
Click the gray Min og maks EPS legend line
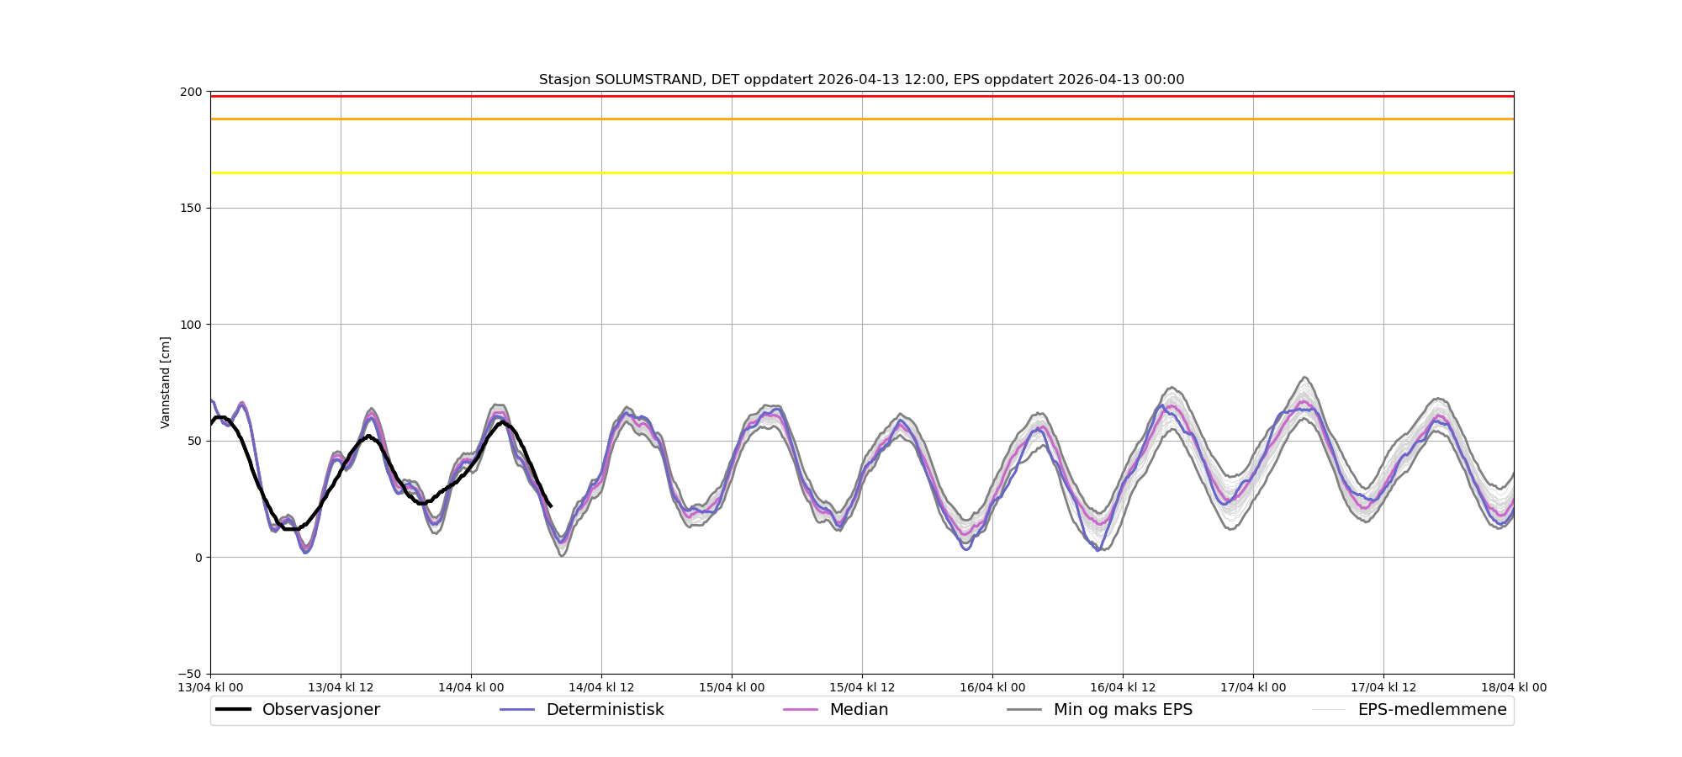pyautogui.click(x=1024, y=710)
